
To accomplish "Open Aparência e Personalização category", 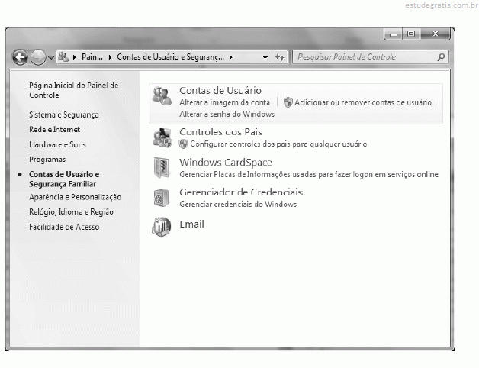I will pyautogui.click(x=76, y=197).
